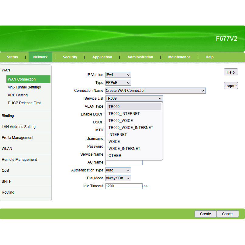Switch to the Security tab
The image size is (245, 245).
70,57
